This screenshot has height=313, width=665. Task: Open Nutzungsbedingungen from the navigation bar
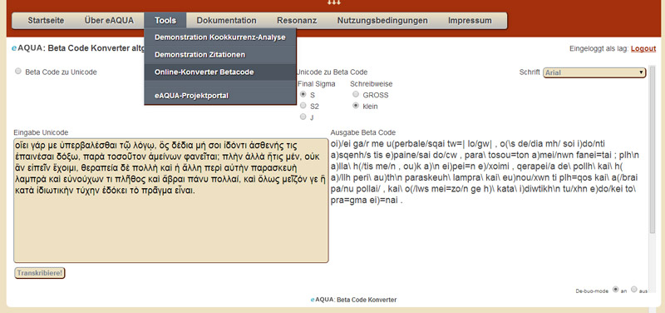tap(382, 20)
